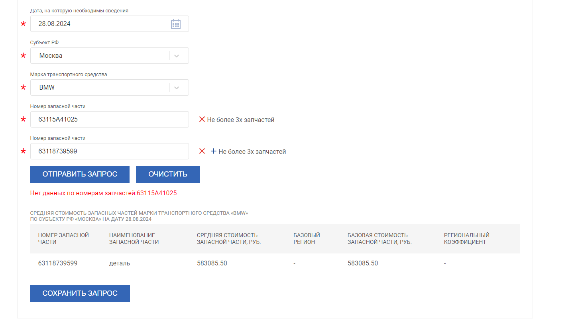This screenshot has width=580, height=324.
Task: Expand the Субъект РФ dropdown arrow
Action: (177, 56)
